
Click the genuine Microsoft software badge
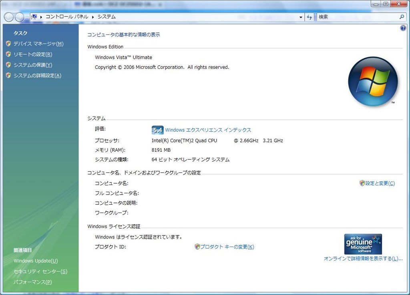pyautogui.click(x=363, y=244)
